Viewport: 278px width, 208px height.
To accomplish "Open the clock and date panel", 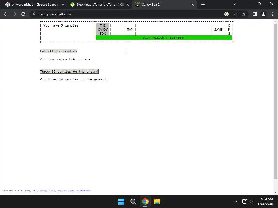I will (265, 201).
